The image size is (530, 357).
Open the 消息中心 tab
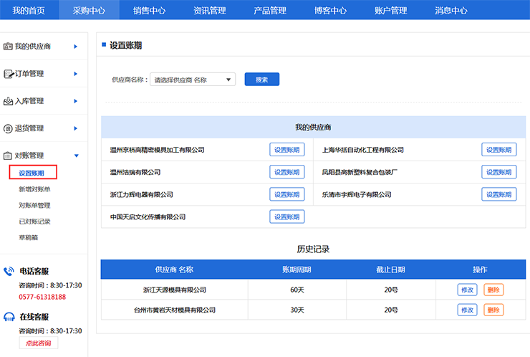click(x=451, y=11)
